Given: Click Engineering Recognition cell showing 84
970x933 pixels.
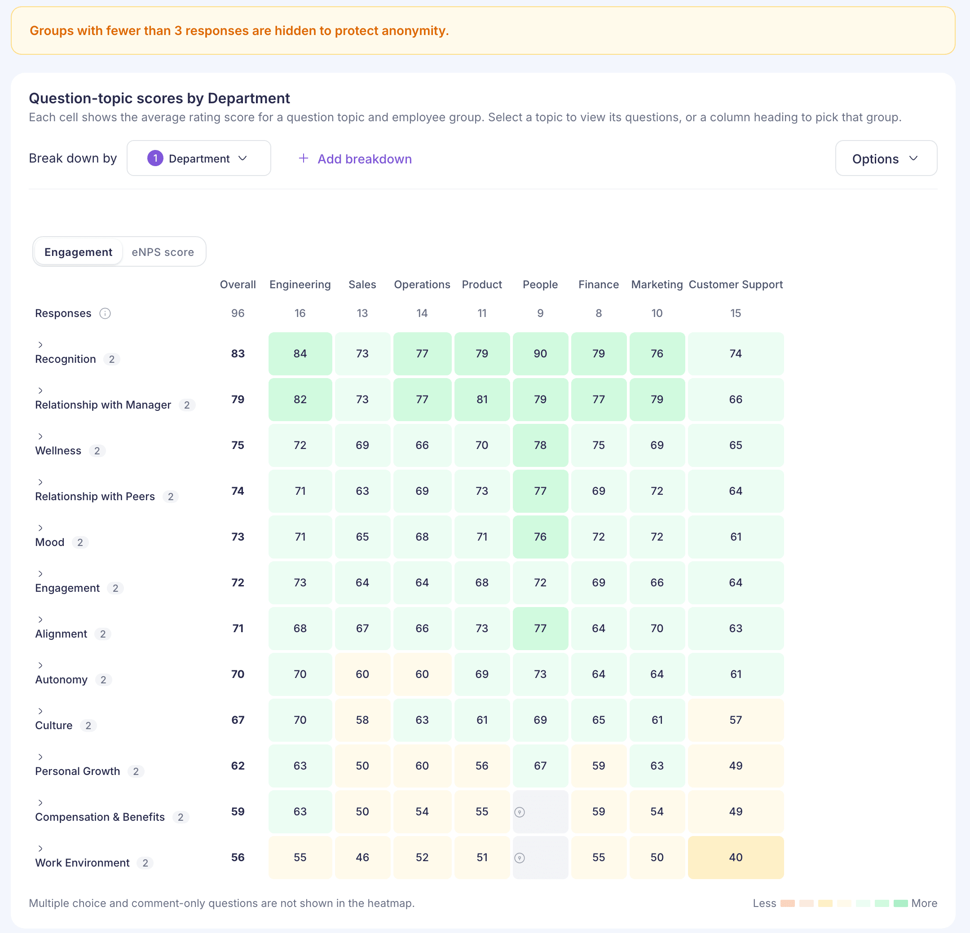Looking at the screenshot, I should 300,354.
